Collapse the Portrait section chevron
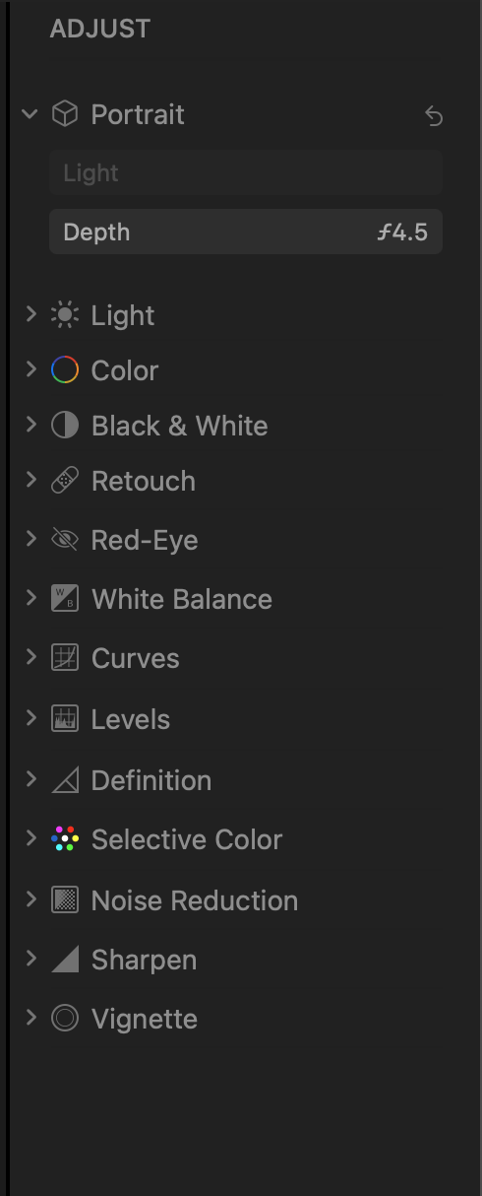482x1196 pixels. click(30, 114)
